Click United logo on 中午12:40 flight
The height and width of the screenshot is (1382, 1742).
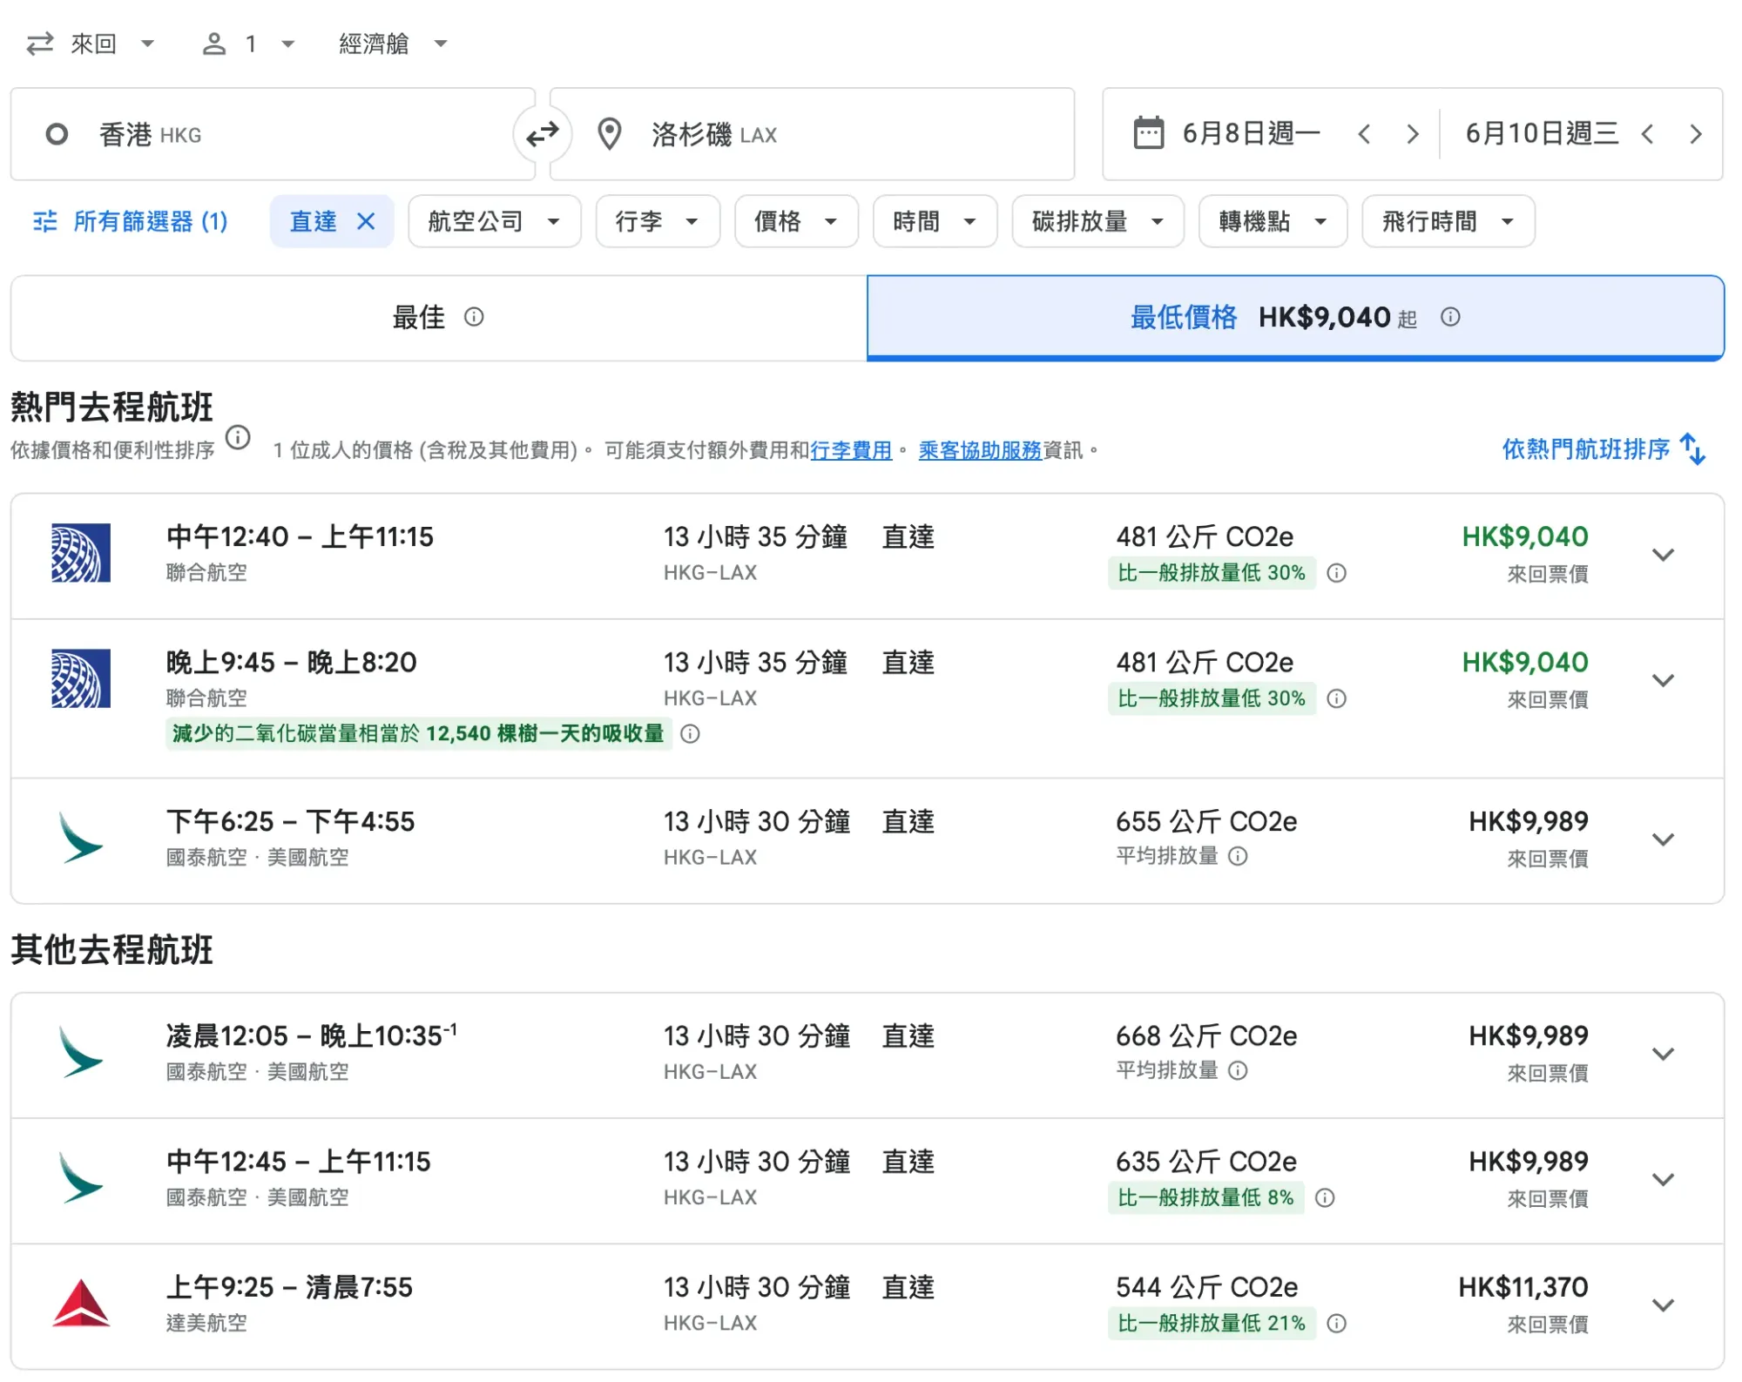tap(80, 553)
